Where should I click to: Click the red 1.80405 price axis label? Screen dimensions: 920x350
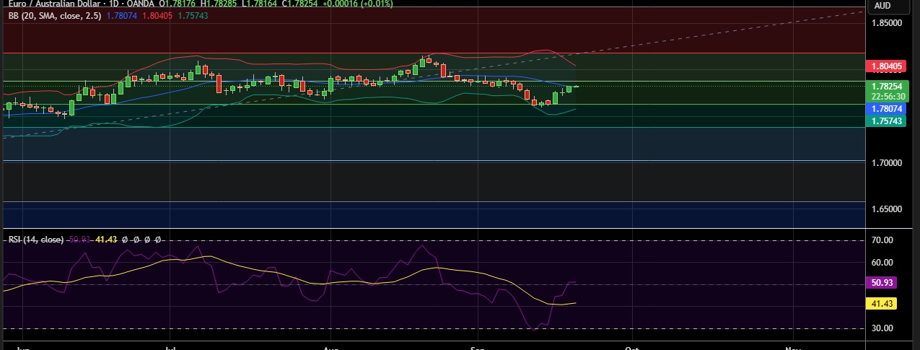[886, 66]
